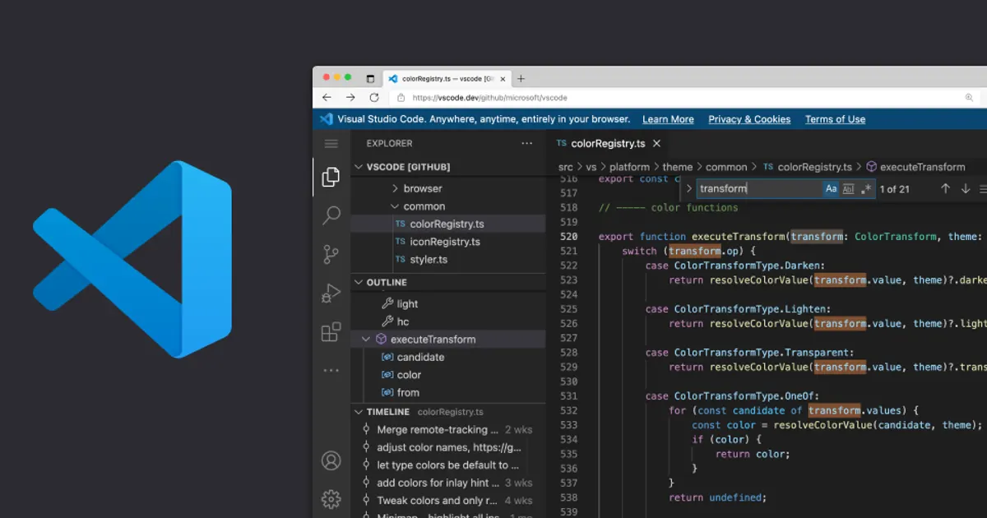This screenshot has height=518, width=987.
Task: Select the Explorer icon in the activity bar
Action: tap(331, 176)
